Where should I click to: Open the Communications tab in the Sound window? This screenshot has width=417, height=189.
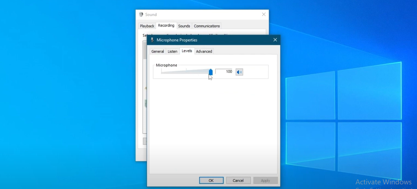click(207, 26)
